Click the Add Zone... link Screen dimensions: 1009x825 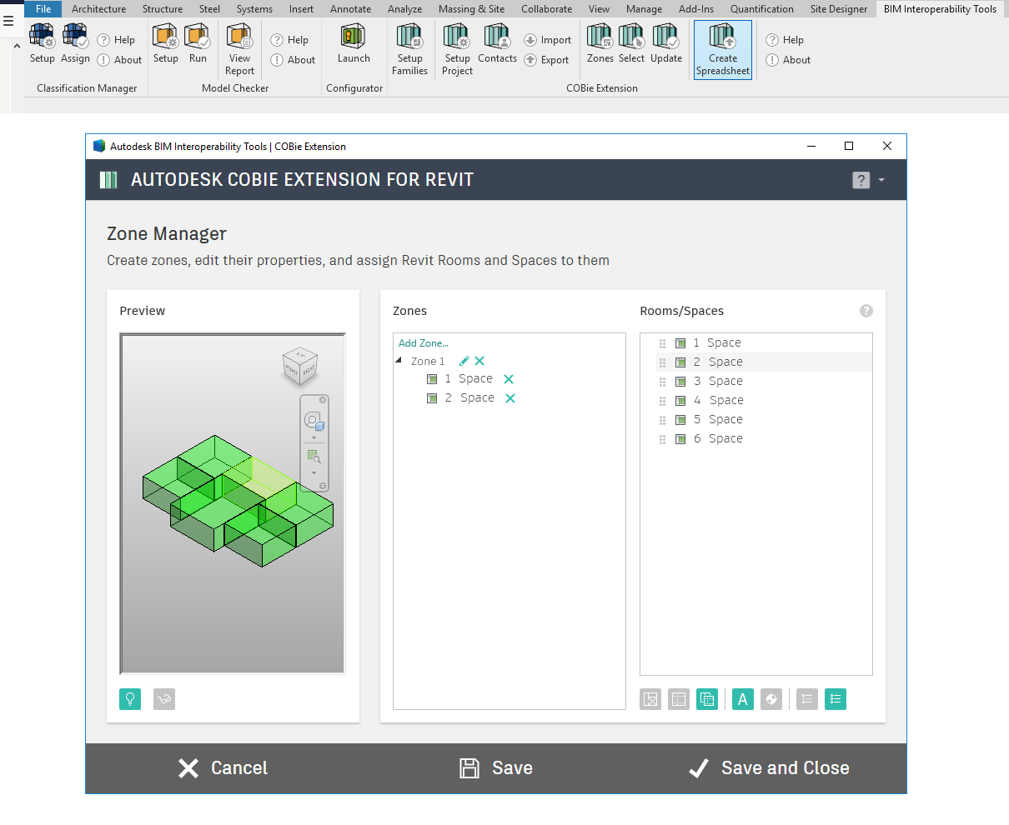(x=423, y=343)
